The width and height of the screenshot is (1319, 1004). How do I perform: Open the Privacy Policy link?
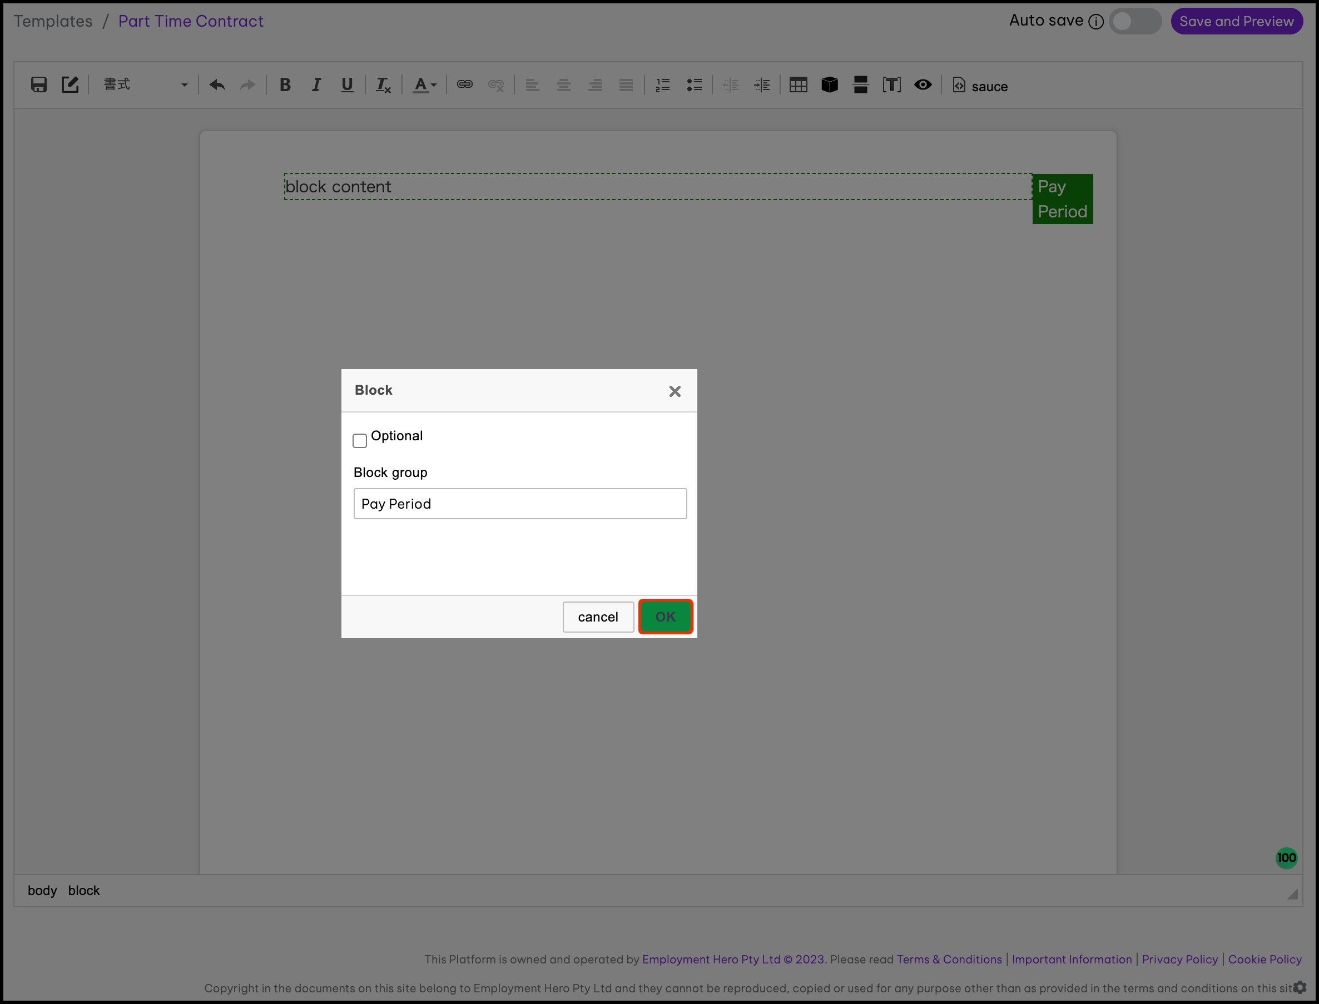point(1179,959)
